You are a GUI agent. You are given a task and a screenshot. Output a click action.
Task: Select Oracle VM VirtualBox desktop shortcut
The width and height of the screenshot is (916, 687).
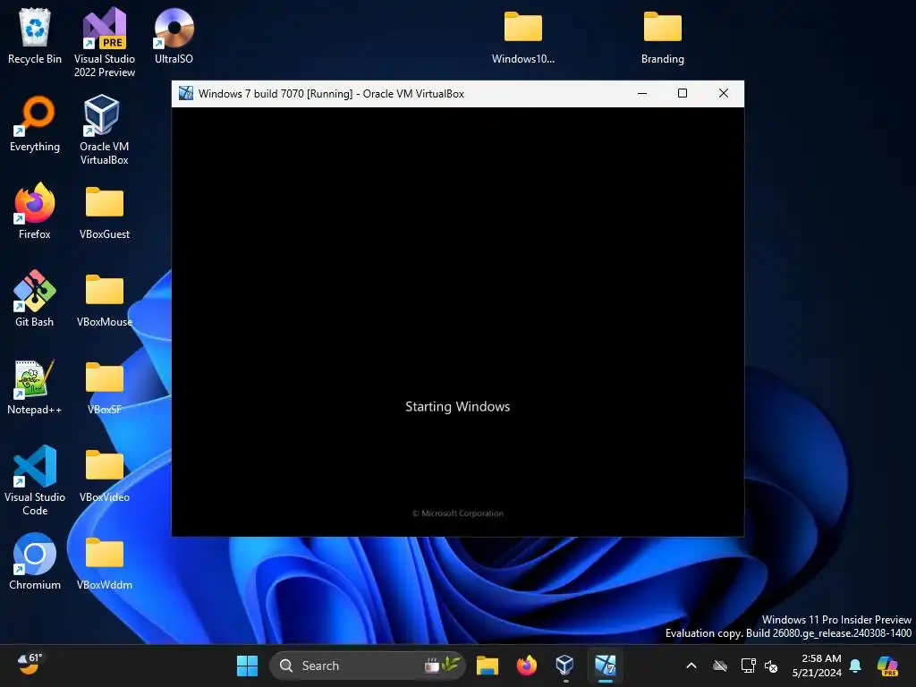[105, 130]
